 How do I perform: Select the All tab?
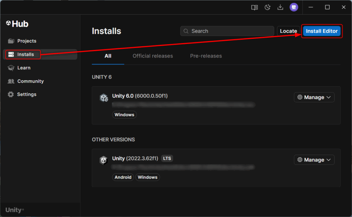coord(108,56)
